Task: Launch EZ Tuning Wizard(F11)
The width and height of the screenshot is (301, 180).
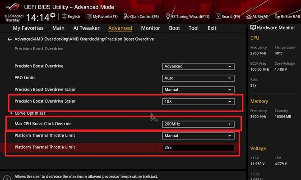Action: coord(187,17)
